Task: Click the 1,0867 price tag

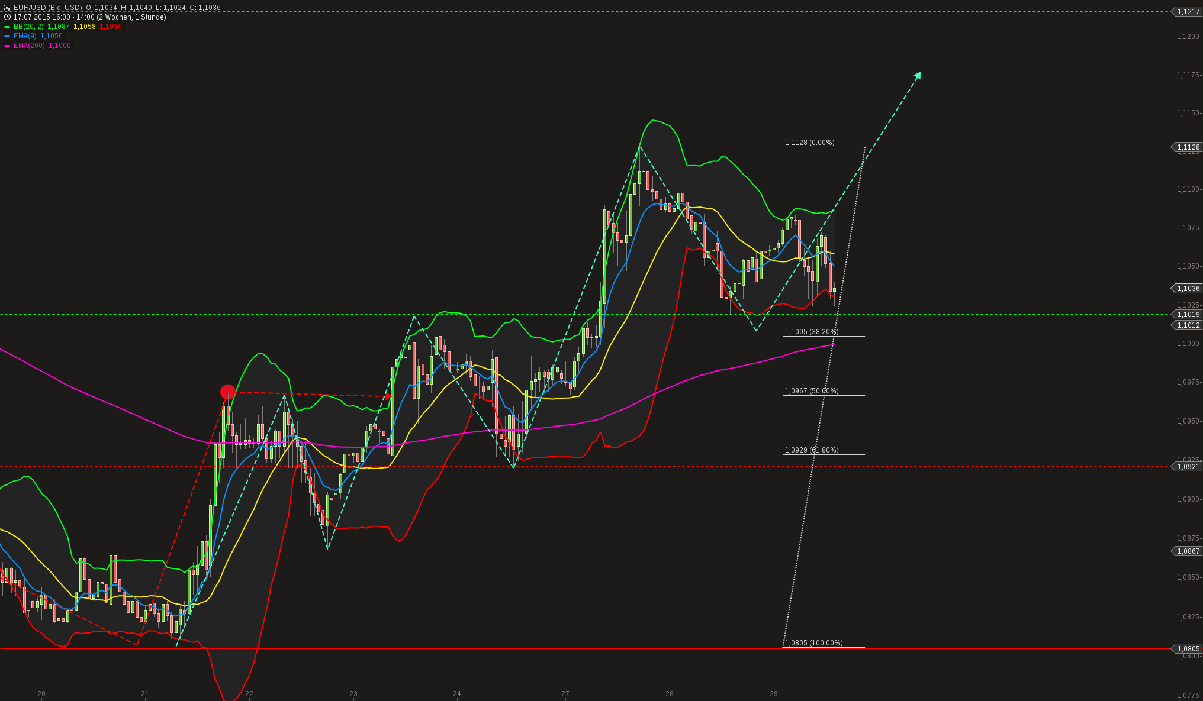Action: click(1187, 551)
